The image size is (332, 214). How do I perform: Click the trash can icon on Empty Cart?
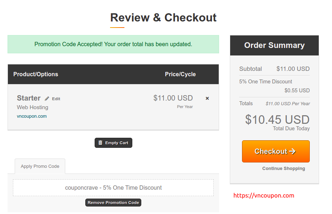[x=100, y=143]
